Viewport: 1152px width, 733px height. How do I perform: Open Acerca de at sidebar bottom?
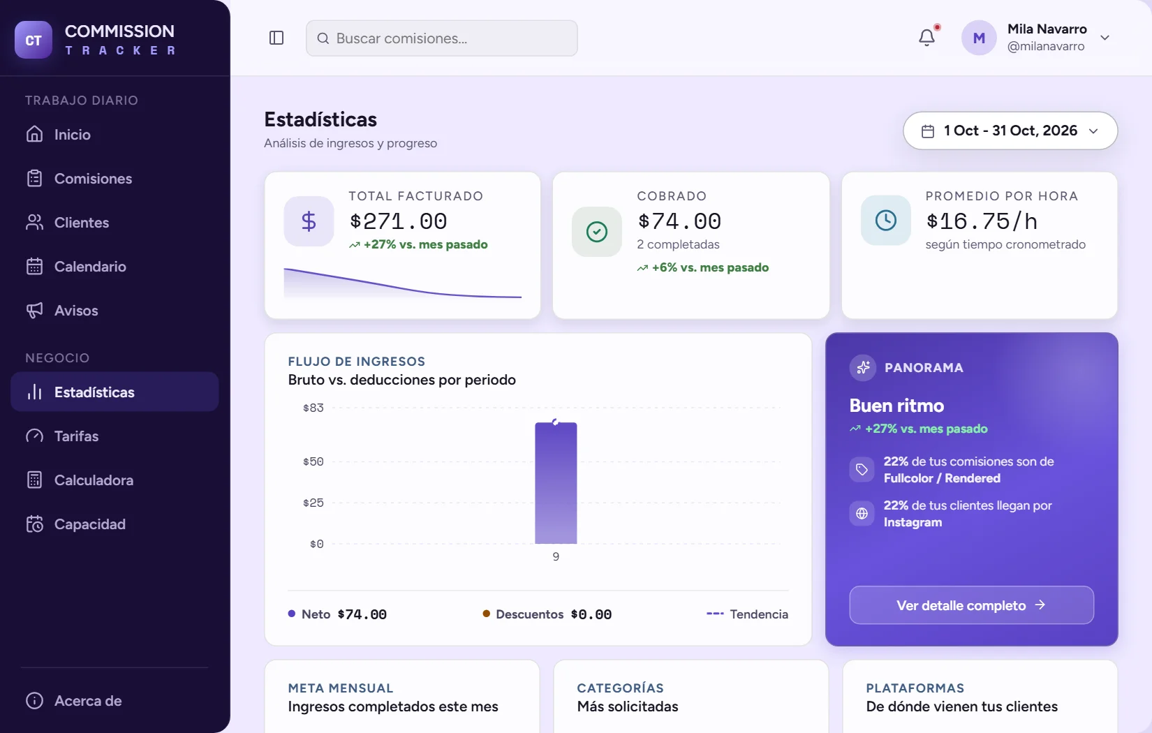[115, 700]
